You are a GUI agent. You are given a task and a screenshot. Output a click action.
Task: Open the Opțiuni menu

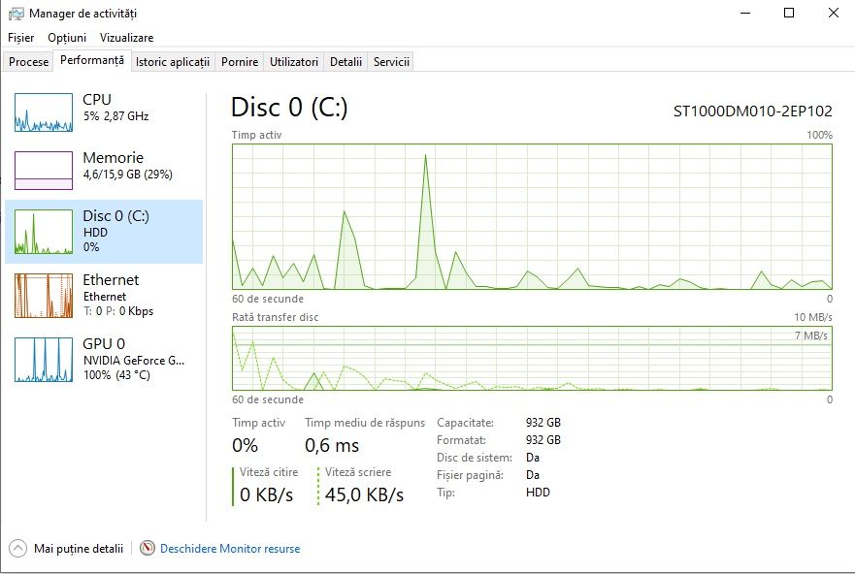point(67,38)
